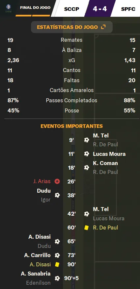Open player M. Tel at 9' event
Viewport: 140px width, 289px height.
101,136
